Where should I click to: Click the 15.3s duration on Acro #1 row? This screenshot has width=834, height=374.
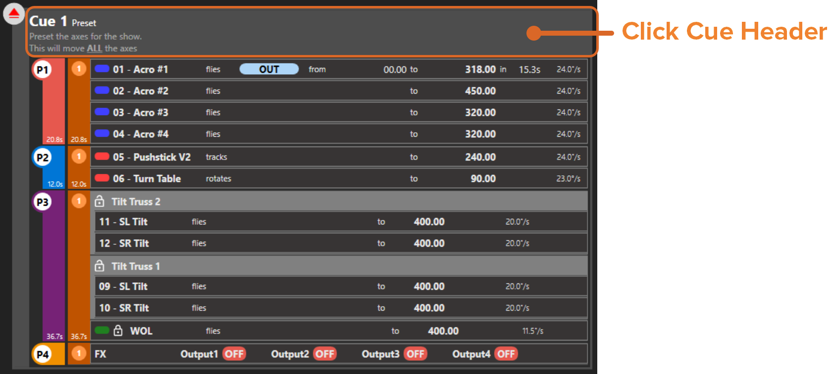[529, 70]
